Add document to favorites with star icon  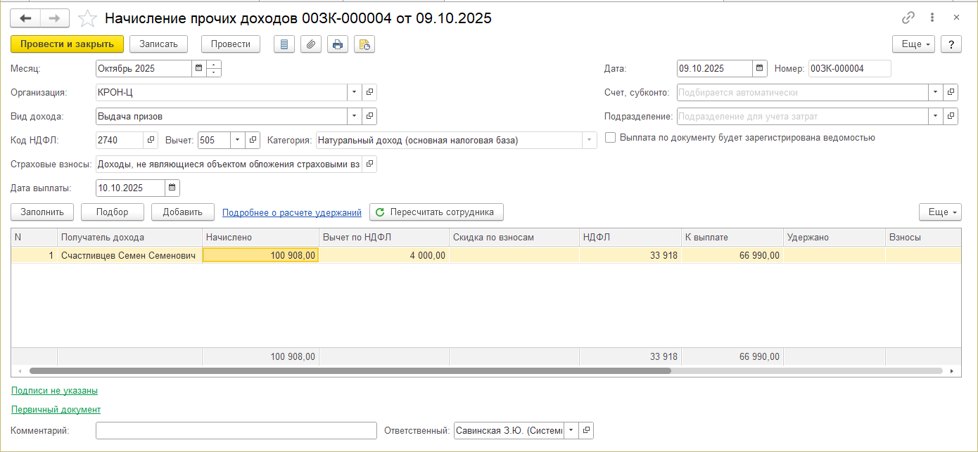pos(87,18)
